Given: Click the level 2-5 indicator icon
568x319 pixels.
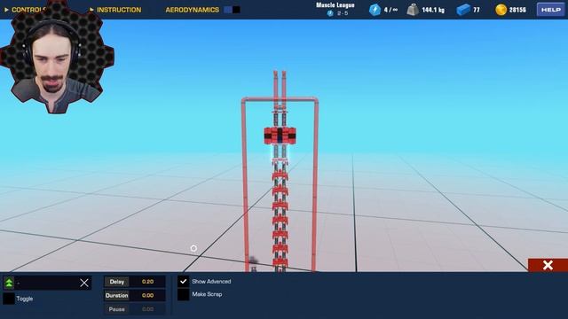Looking at the screenshot, I should point(330,13).
